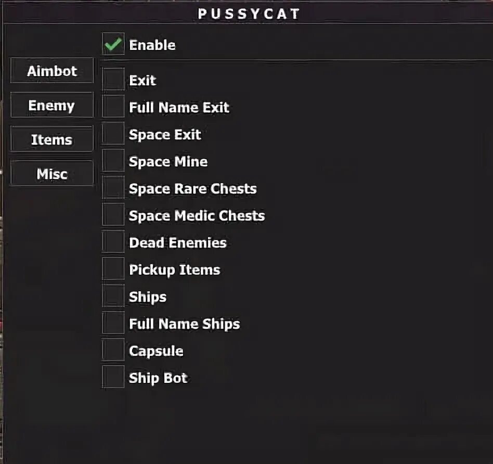This screenshot has width=493, height=464.
Task: Enable the Pickup Items checkbox
Action: point(113,268)
